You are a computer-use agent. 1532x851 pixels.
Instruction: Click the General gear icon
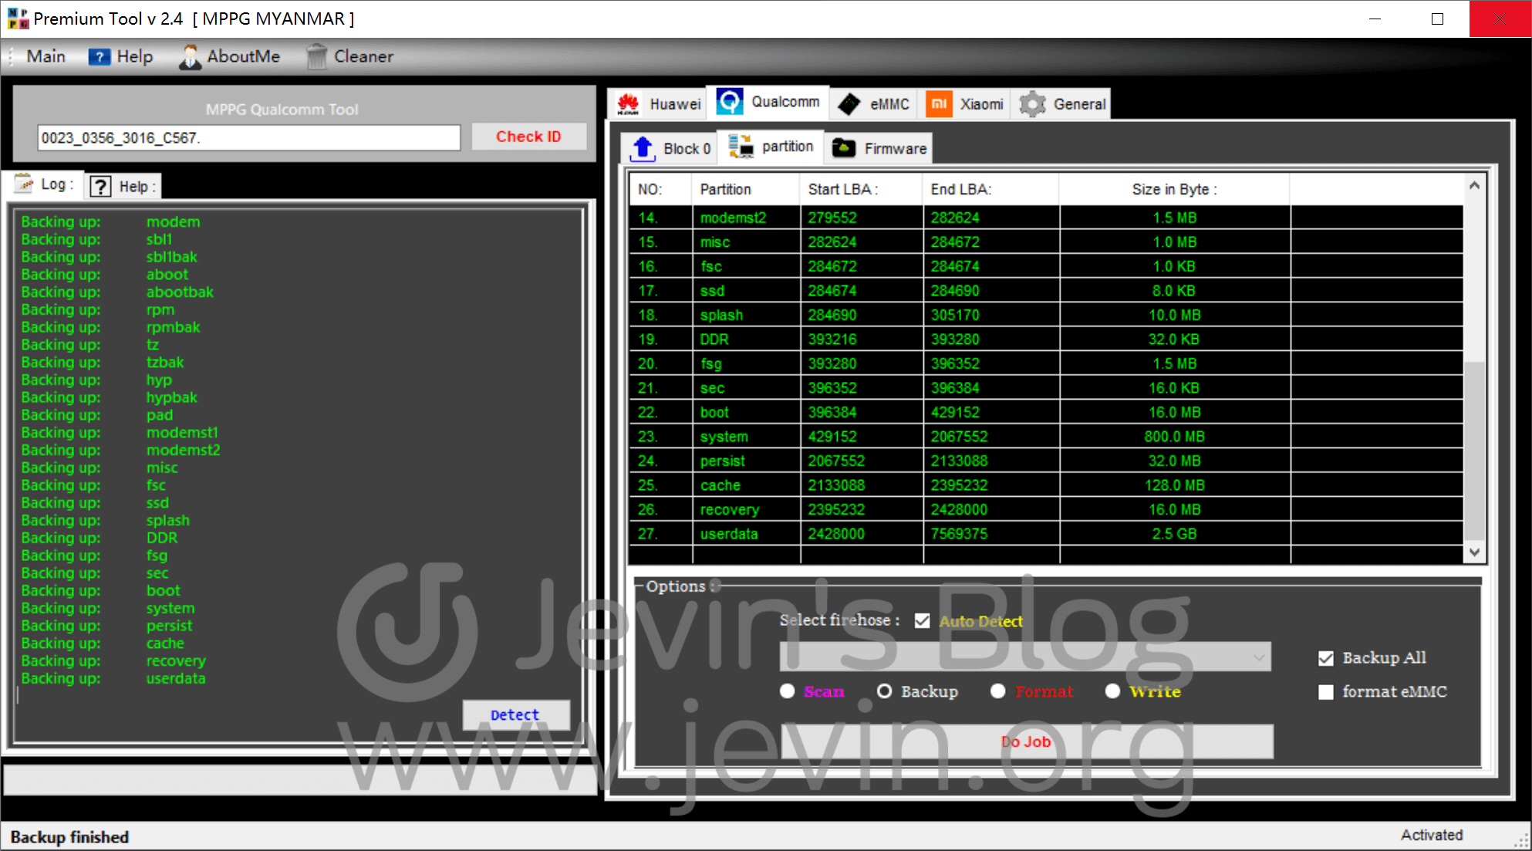tap(1032, 104)
